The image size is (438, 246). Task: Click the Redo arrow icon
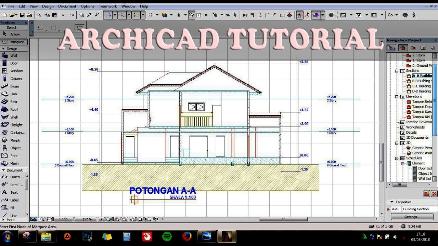coord(72,15)
